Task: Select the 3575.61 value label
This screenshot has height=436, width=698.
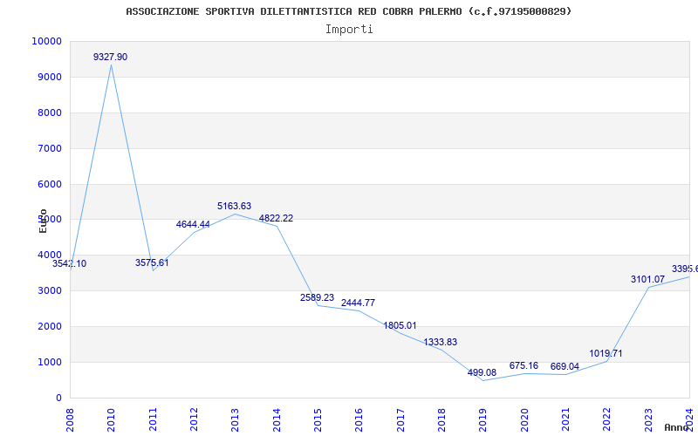Action: pos(152,262)
